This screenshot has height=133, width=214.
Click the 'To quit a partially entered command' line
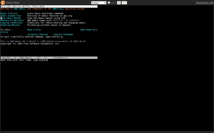click(x=32, y=37)
